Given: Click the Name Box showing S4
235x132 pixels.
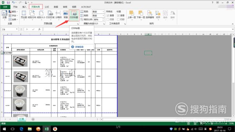Looking at the screenshot, I should click(8, 30).
